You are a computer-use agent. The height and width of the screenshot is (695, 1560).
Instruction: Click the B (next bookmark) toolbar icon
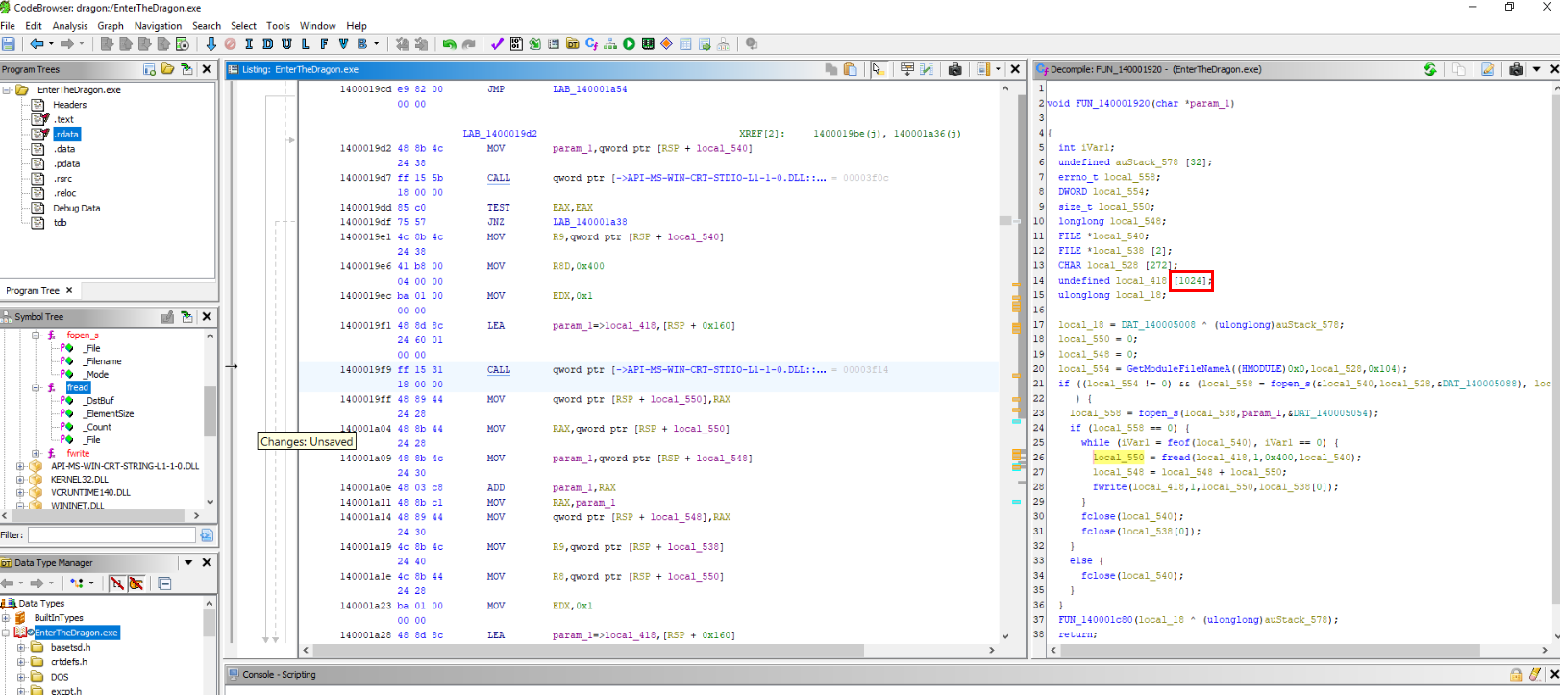click(x=362, y=44)
